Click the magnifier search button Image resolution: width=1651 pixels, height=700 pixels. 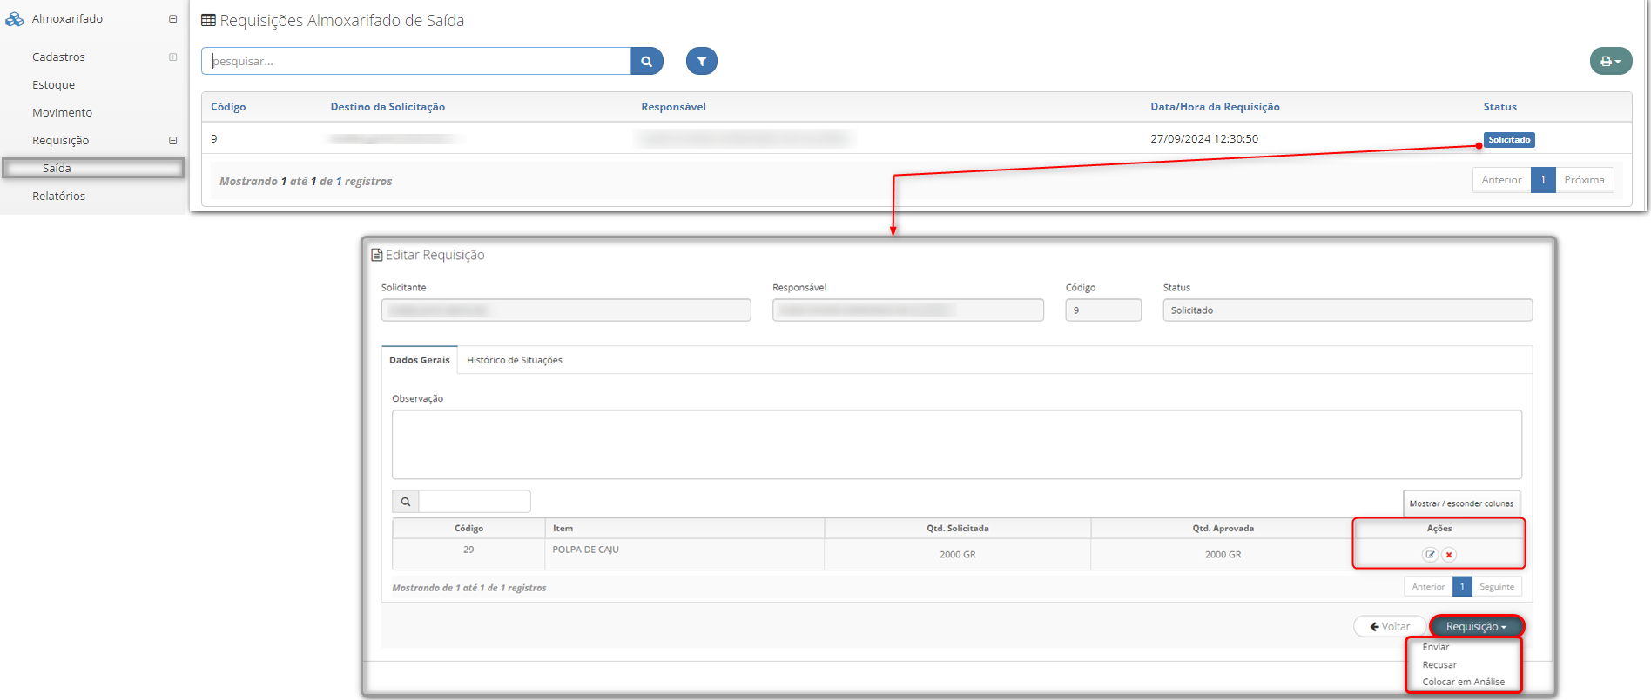click(x=647, y=61)
